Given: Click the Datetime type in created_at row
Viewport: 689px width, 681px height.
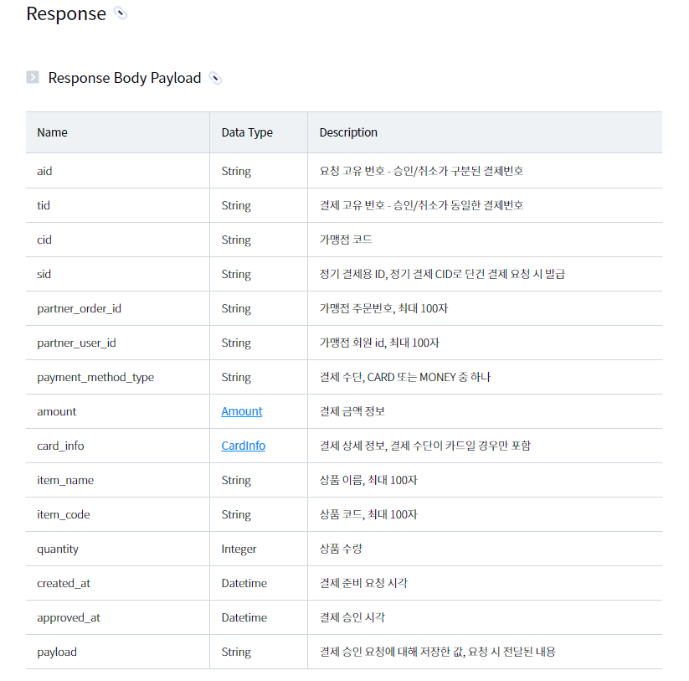Looking at the screenshot, I should click(244, 583).
